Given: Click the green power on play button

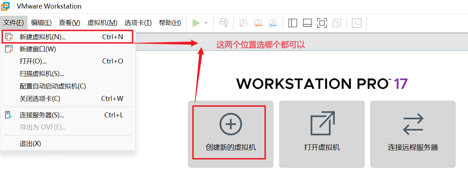Looking at the screenshot, I should click(x=196, y=23).
